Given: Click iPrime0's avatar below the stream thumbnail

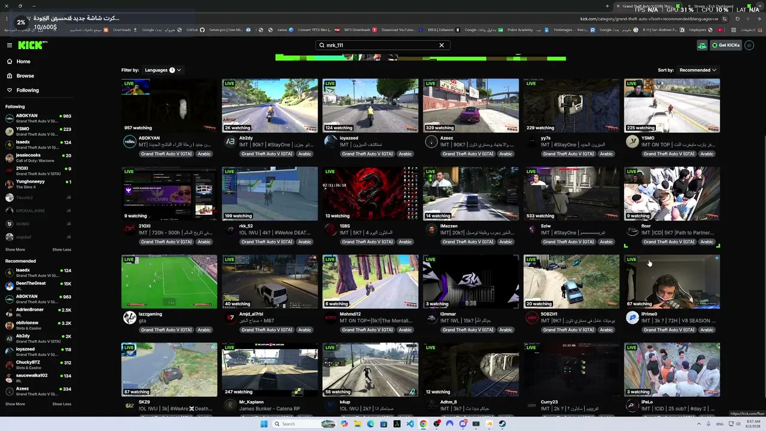Looking at the screenshot, I should [632, 317].
